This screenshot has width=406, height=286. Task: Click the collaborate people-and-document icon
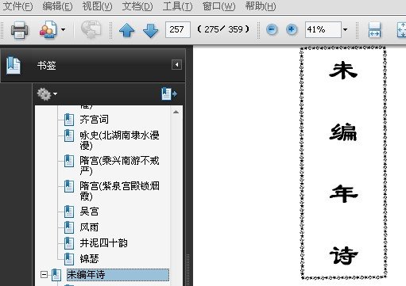48,29
